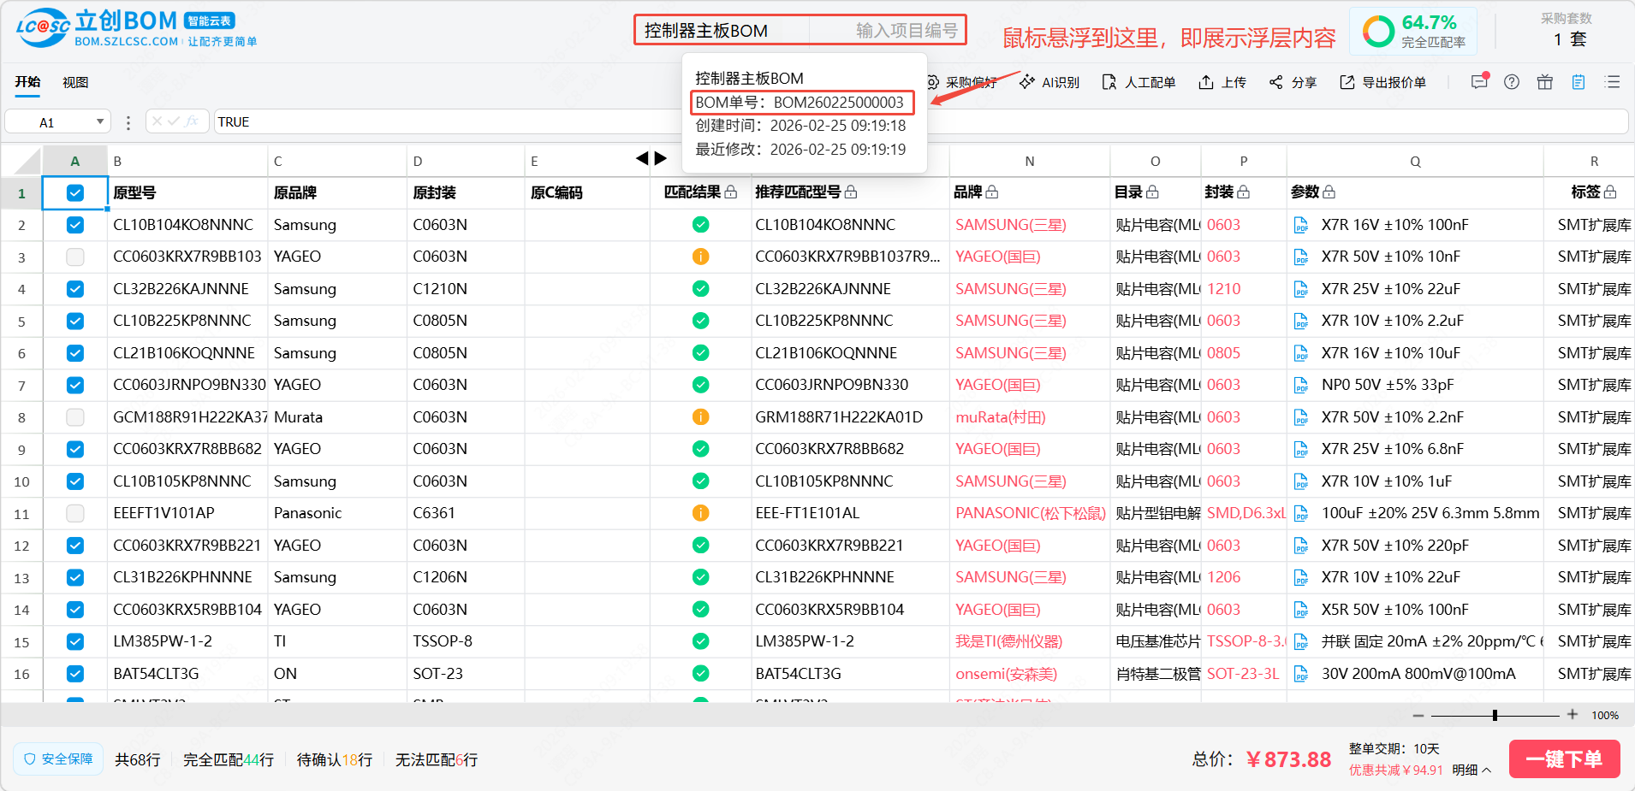
Task: Click the zoom slider handle
Action: tap(1495, 715)
